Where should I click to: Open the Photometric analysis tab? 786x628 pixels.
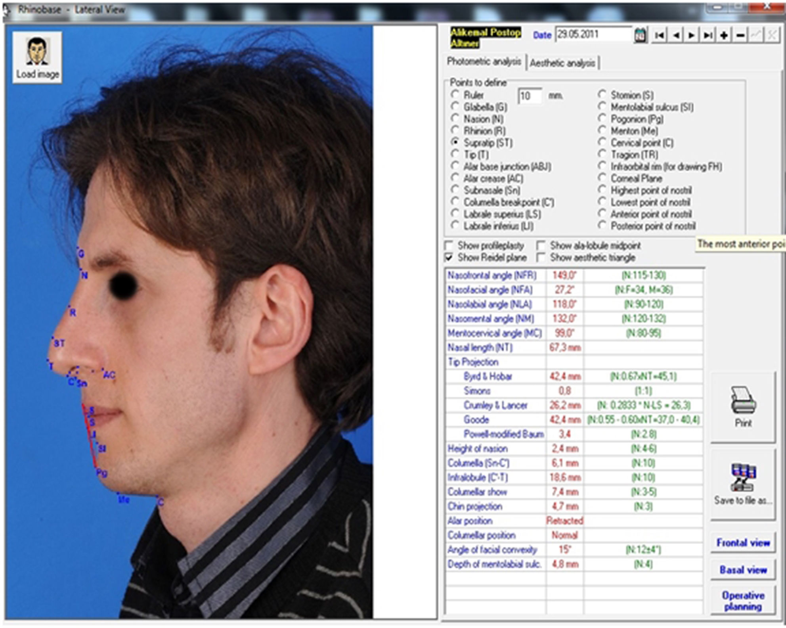484,62
